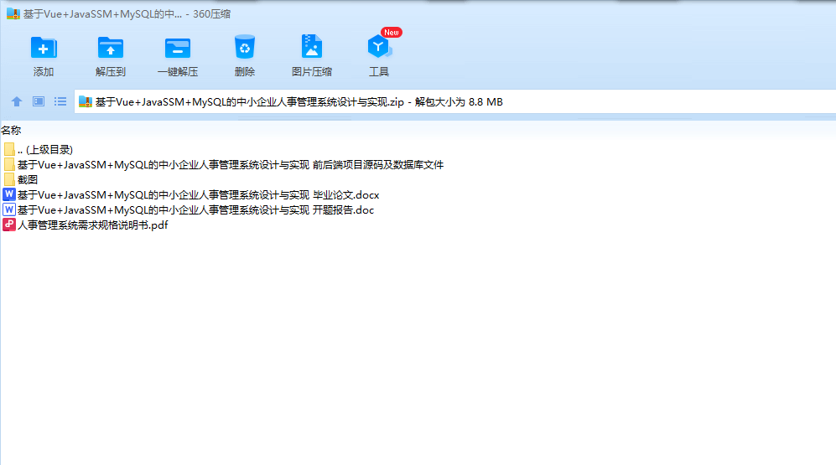
Task: Click the 截图 folder icon
Action: point(9,179)
